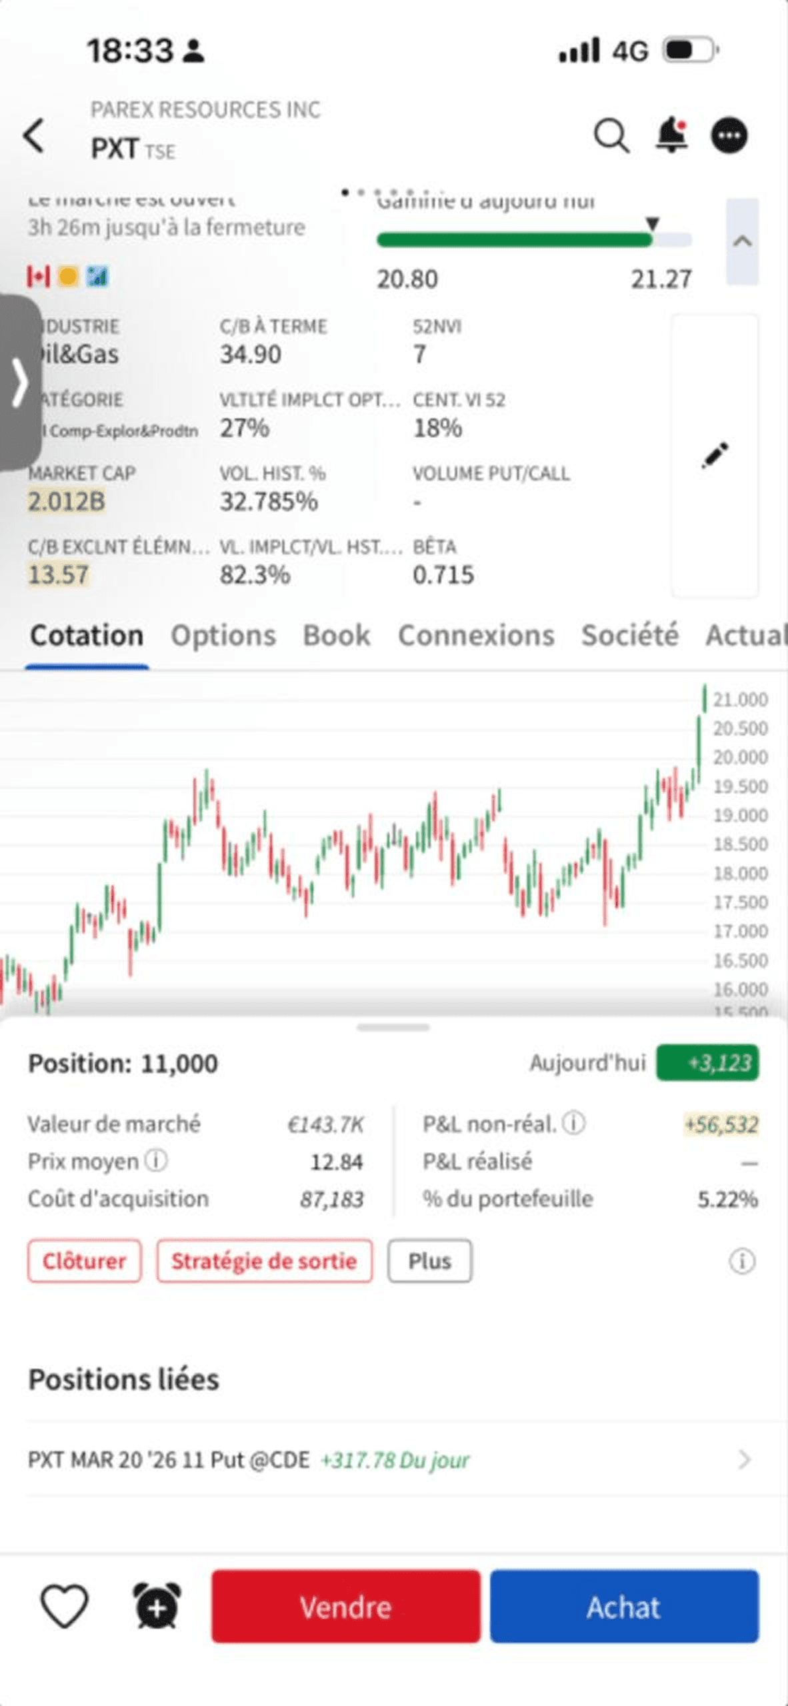
Task: Open the alerts bell icon
Action: (672, 135)
